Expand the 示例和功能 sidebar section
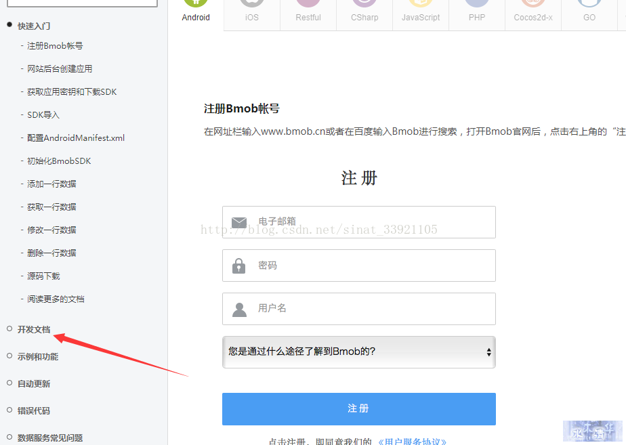The width and height of the screenshot is (626, 445). [x=38, y=357]
